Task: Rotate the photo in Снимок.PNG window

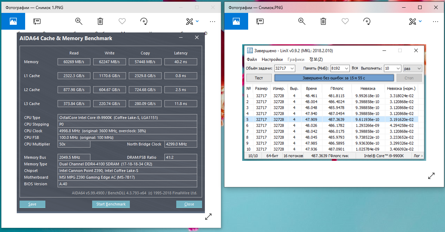Action: [x=366, y=21]
